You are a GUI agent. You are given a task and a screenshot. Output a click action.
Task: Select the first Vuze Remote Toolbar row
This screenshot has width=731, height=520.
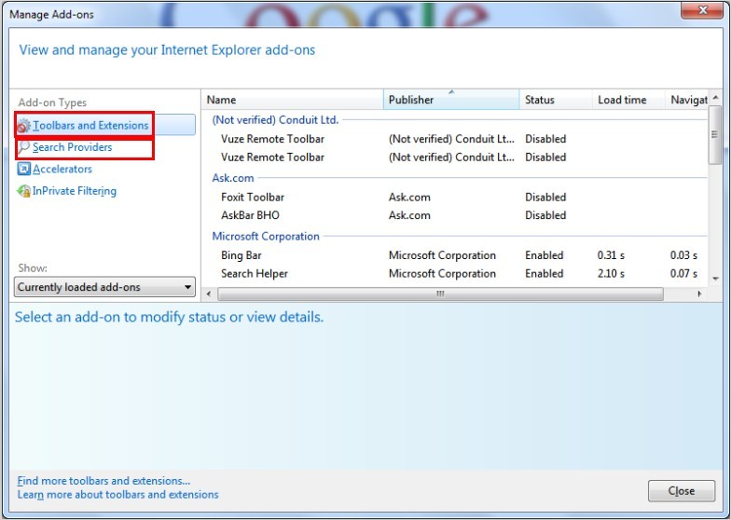click(x=455, y=139)
